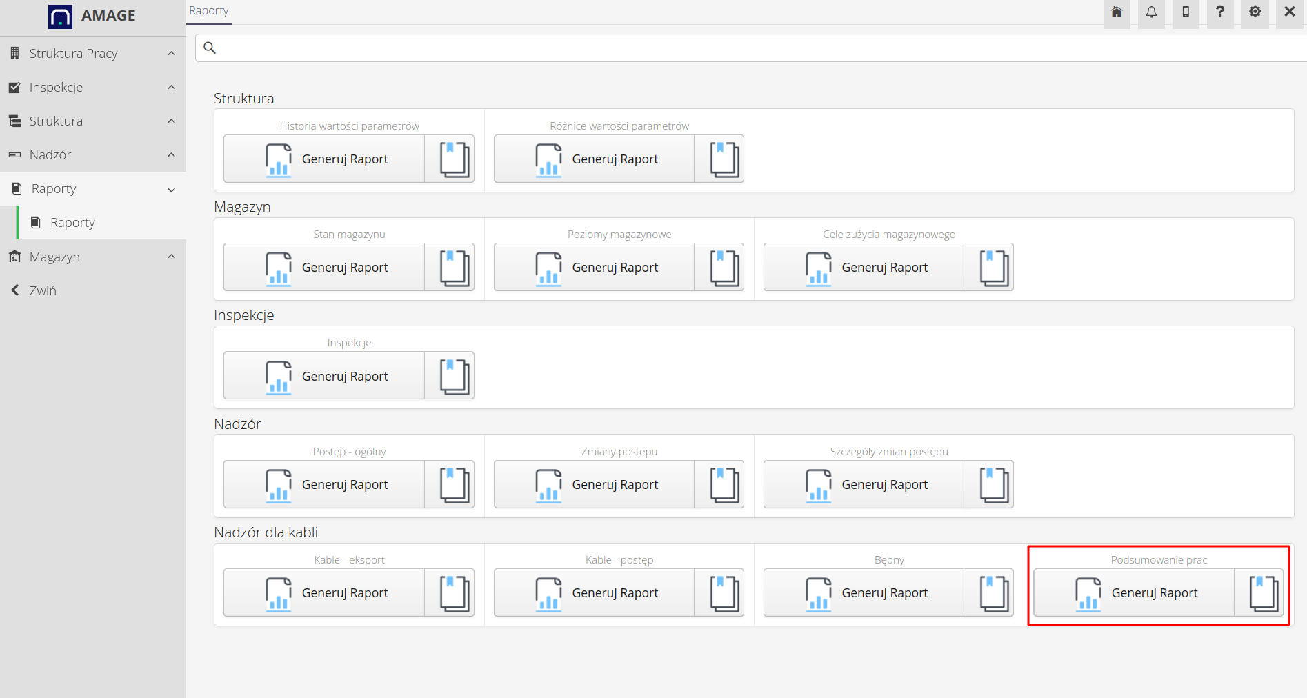Image resolution: width=1307 pixels, height=698 pixels.
Task: Open saved reports icon for Stan magazynu
Action: [454, 268]
